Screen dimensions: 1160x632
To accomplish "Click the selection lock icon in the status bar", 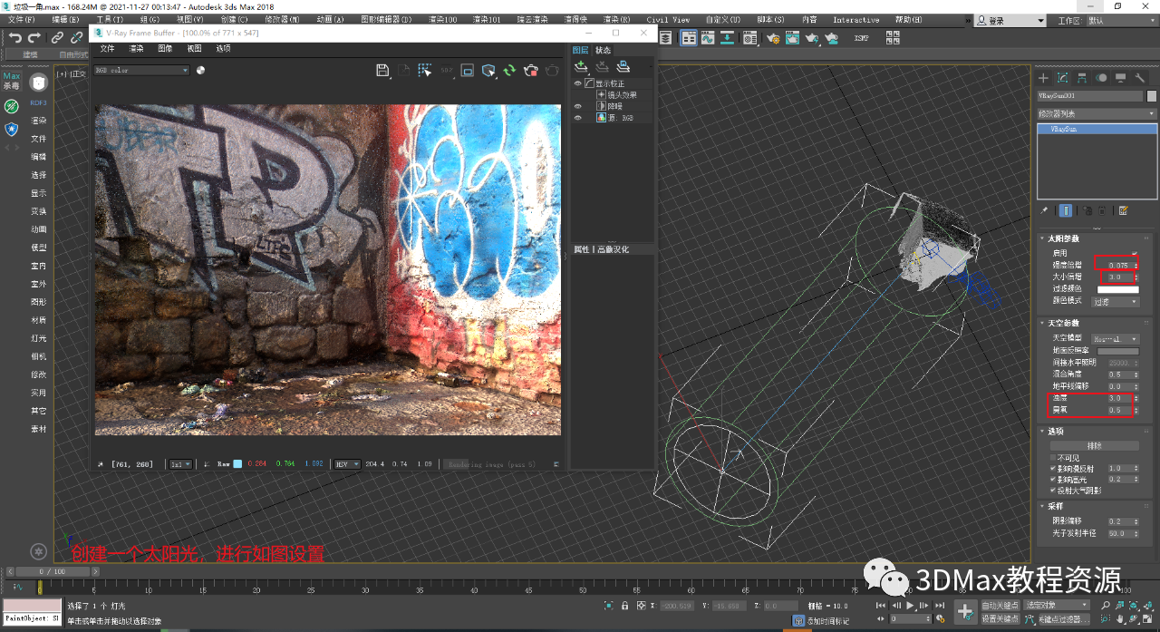I will tap(624, 605).
